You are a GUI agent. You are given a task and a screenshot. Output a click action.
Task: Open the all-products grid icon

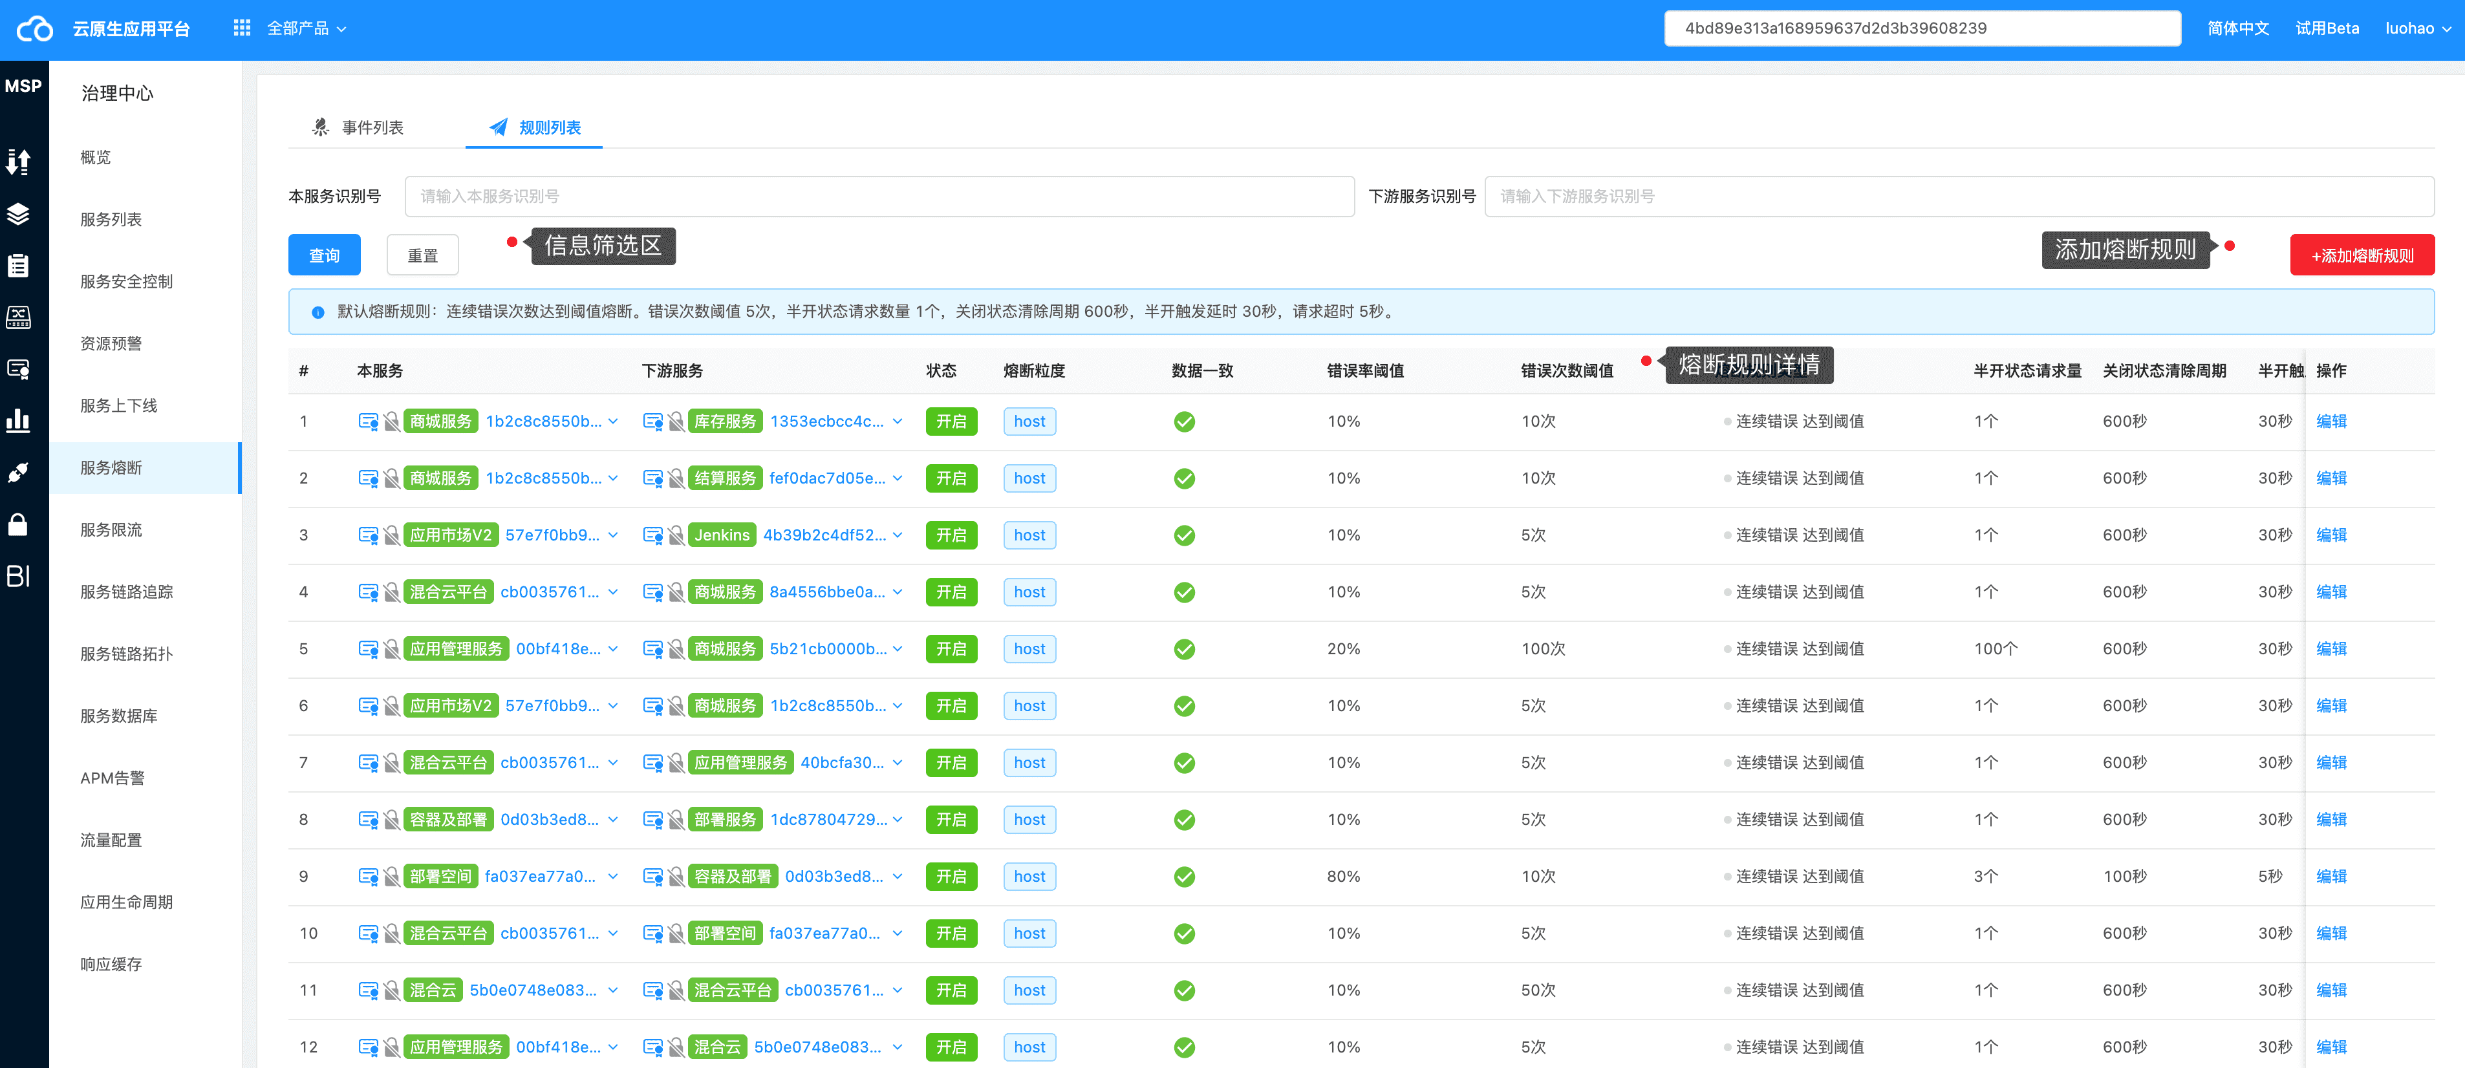[242, 28]
